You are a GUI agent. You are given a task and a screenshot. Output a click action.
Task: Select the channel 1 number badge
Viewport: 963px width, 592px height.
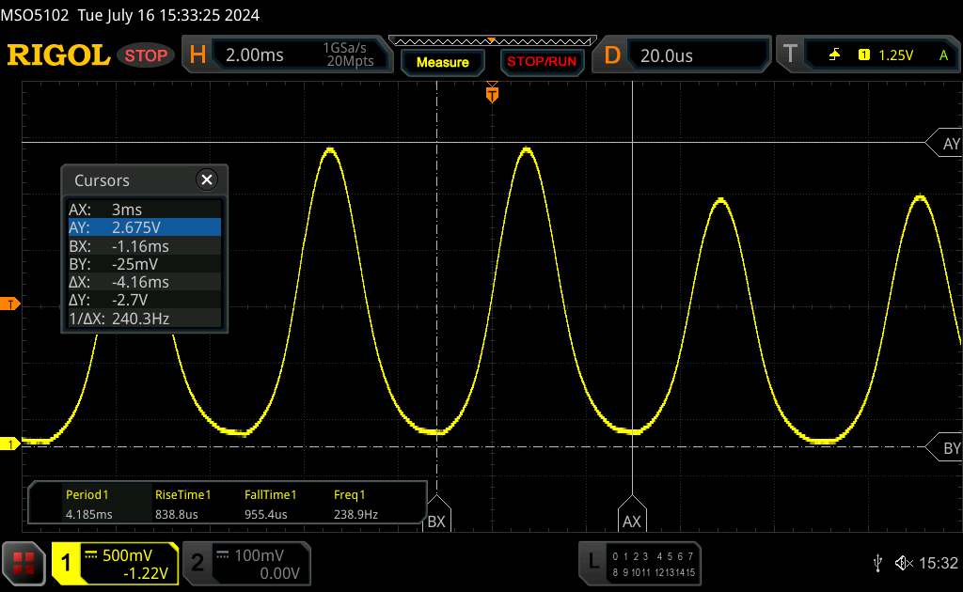click(x=66, y=563)
